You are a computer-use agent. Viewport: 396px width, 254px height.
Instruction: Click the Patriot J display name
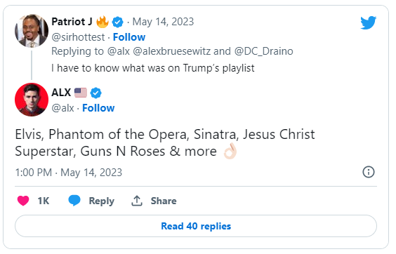coord(72,22)
